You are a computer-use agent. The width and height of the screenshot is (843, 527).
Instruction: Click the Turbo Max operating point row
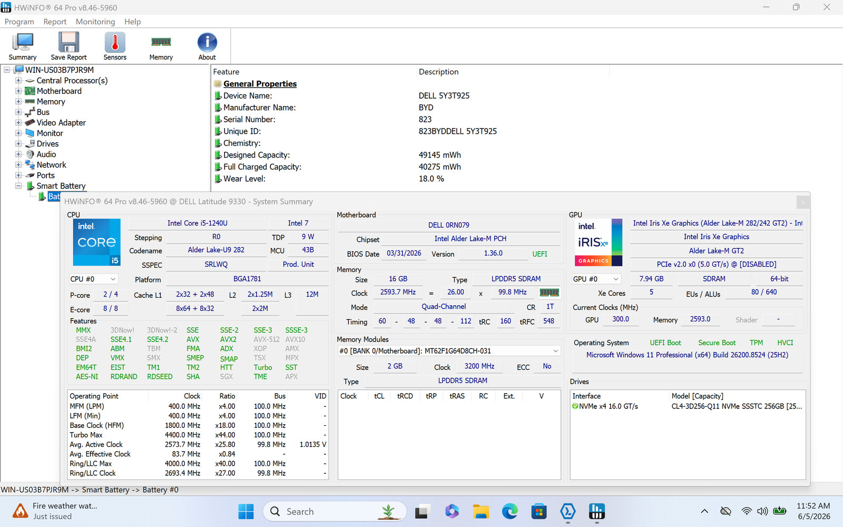pyautogui.click(x=198, y=435)
